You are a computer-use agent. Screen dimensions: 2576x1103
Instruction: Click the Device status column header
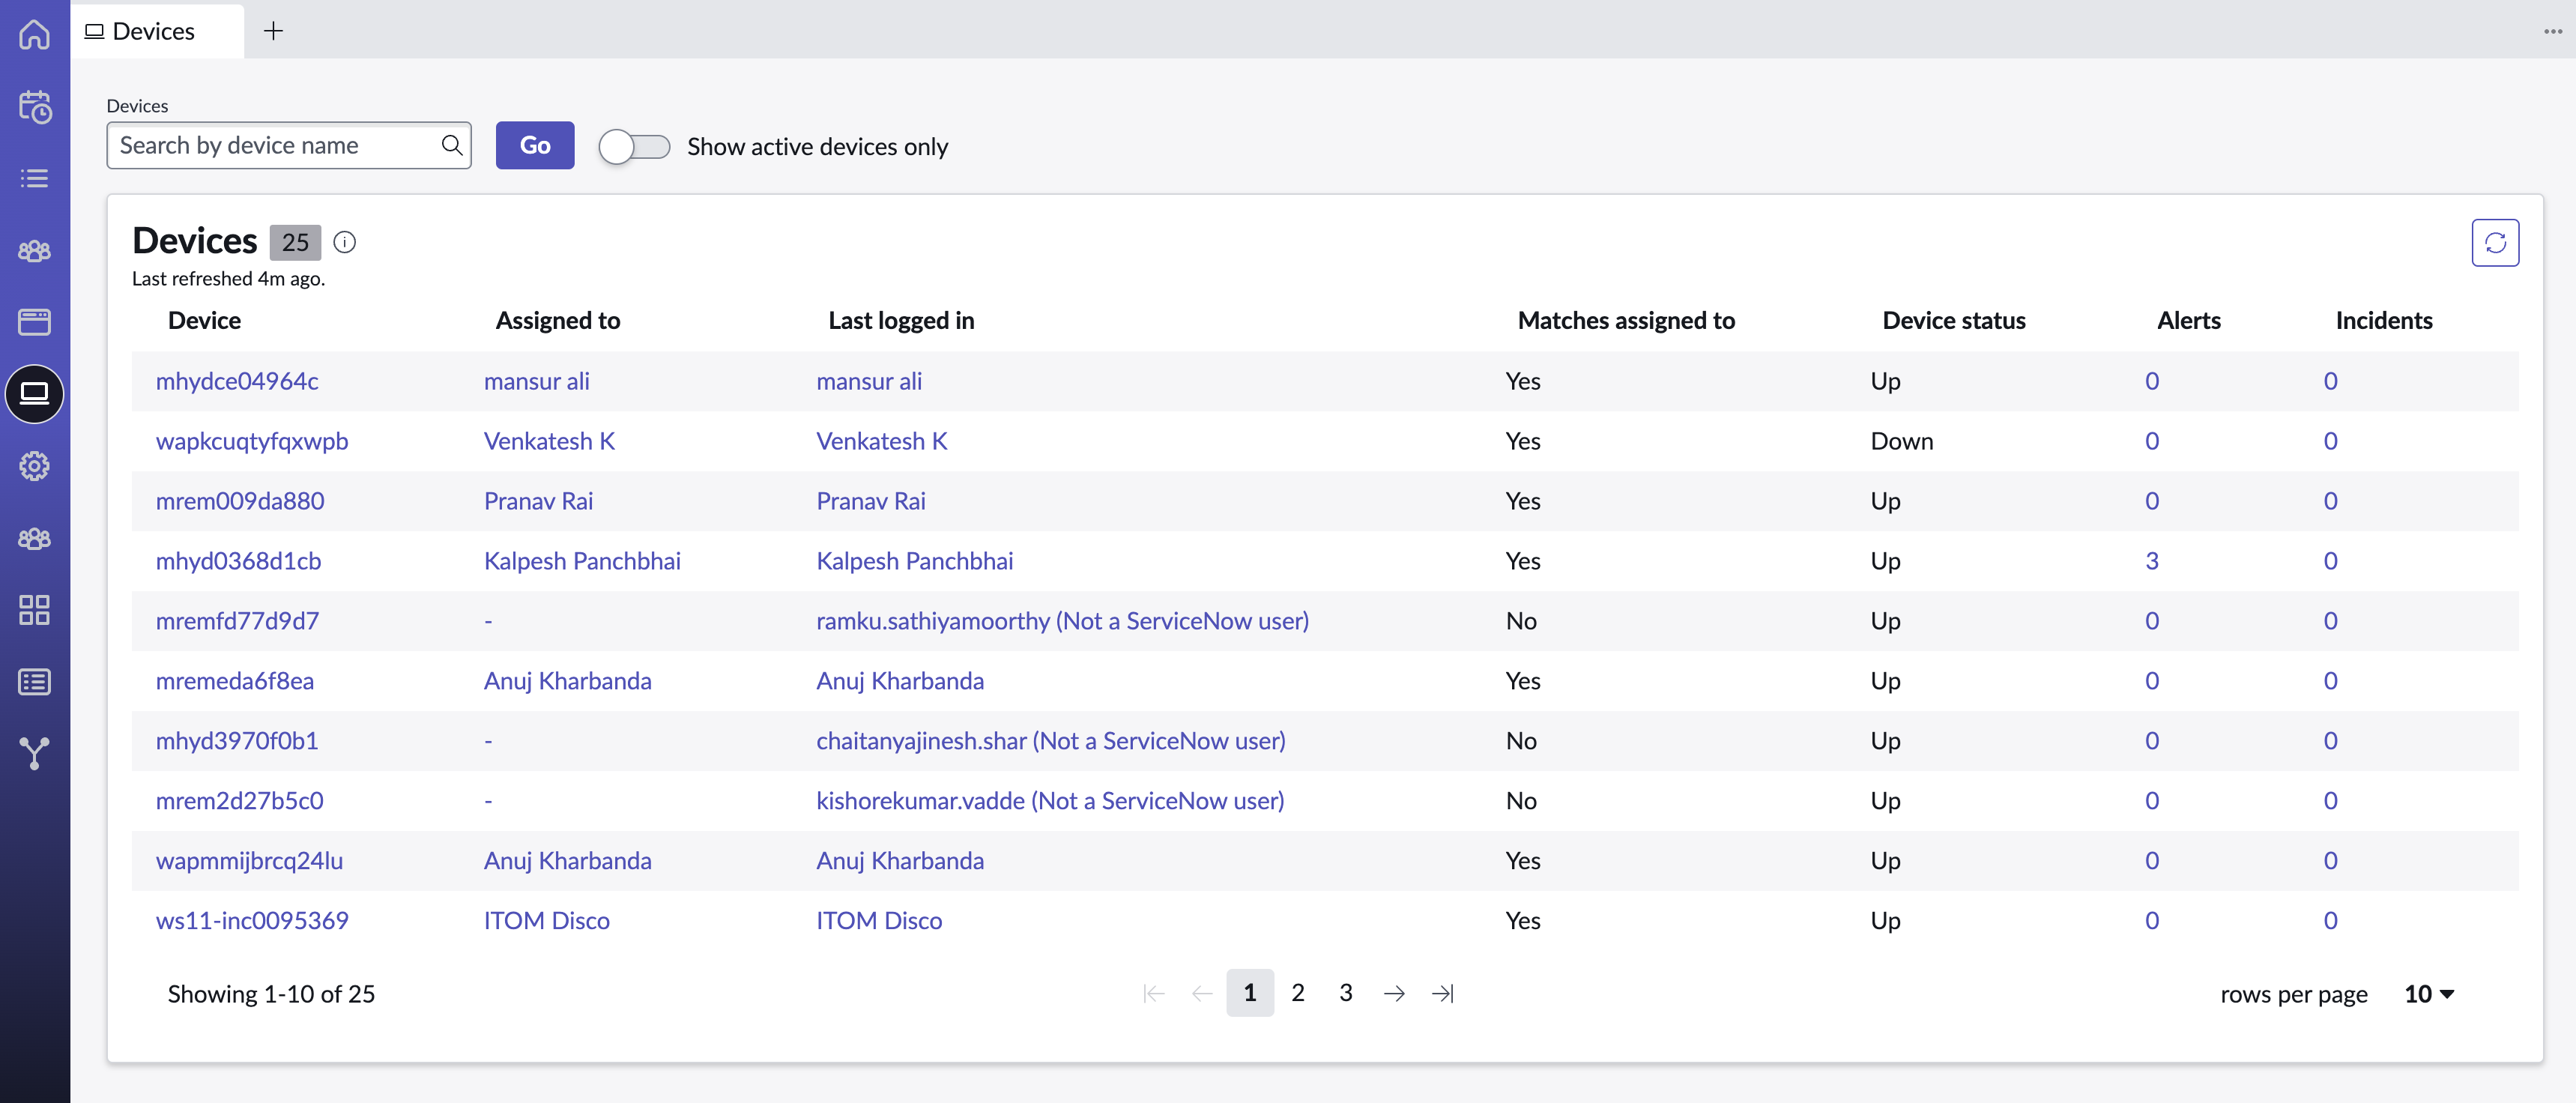coord(1953,321)
